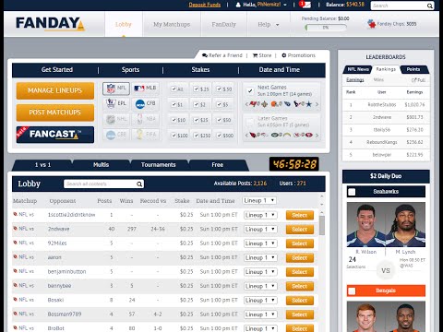Click the search magnifier in top bar

point(429,6)
